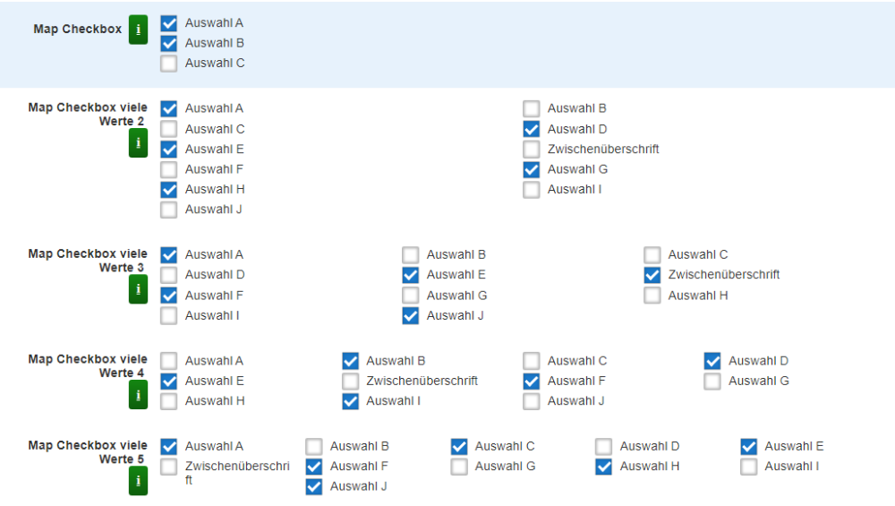
Task: Uncheck Auswahl J in Werte 3 group
Action: pos(411,315)
